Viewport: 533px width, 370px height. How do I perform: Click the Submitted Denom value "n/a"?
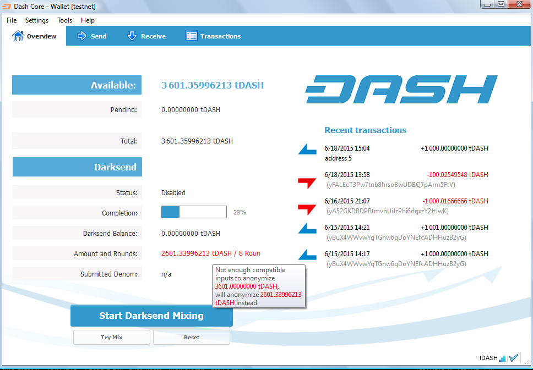point(166,274)
